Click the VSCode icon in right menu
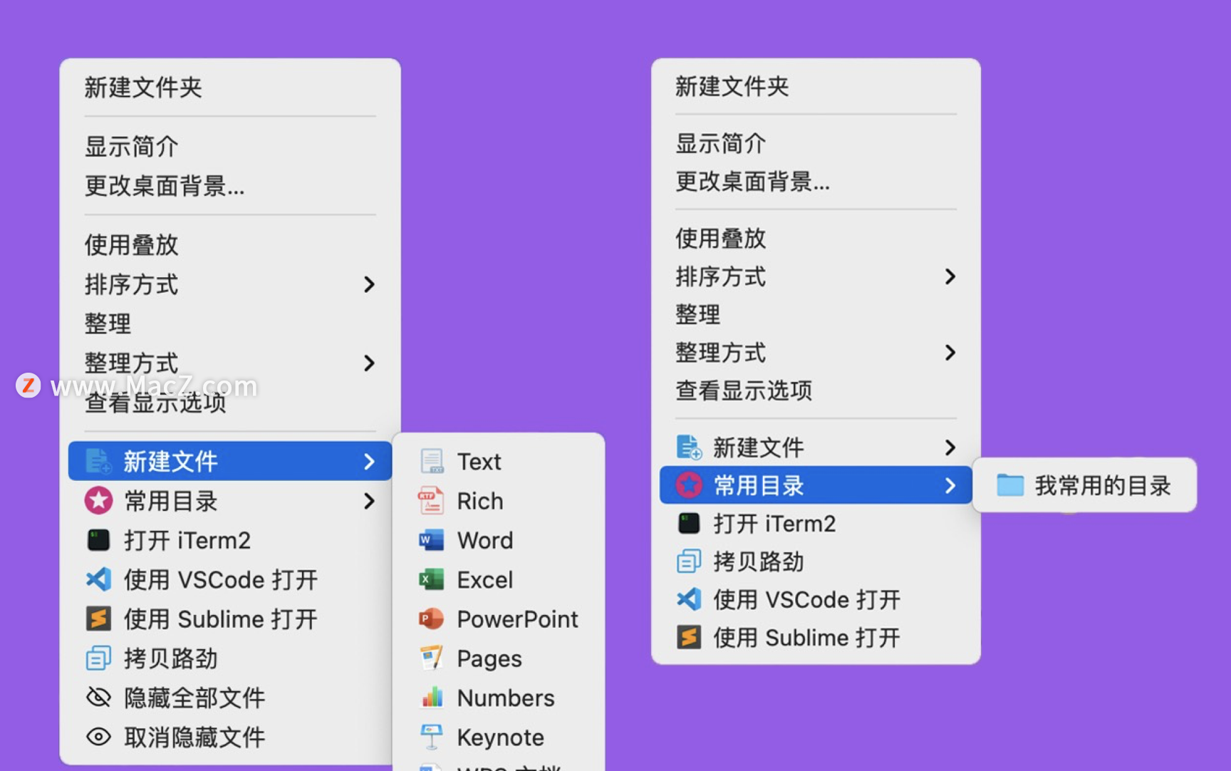This screenshot has height=771, width=1231. 689,599
